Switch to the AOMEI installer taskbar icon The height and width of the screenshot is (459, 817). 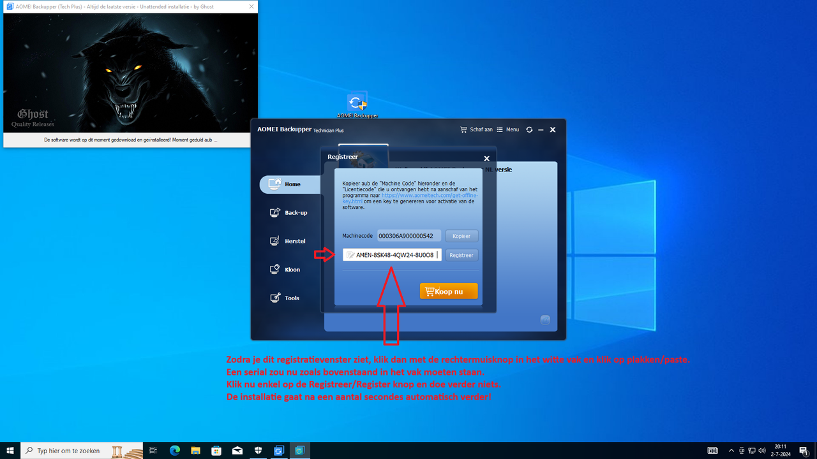(x=279, y=451)
